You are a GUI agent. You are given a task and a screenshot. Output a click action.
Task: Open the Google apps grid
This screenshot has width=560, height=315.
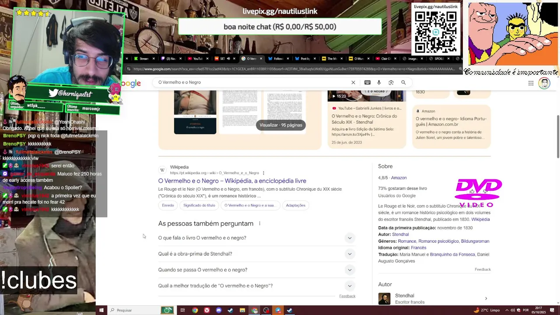pyautogui.click(x=531, y=83)
